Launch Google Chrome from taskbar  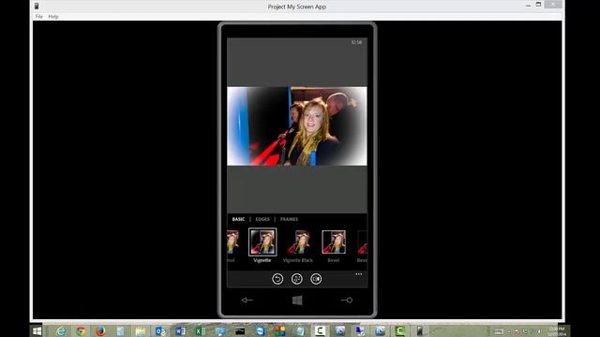tap(81, 331)
